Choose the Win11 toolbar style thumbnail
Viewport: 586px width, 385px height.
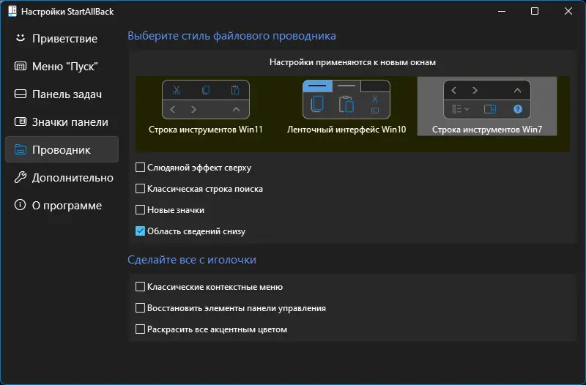tap(206, 100)
